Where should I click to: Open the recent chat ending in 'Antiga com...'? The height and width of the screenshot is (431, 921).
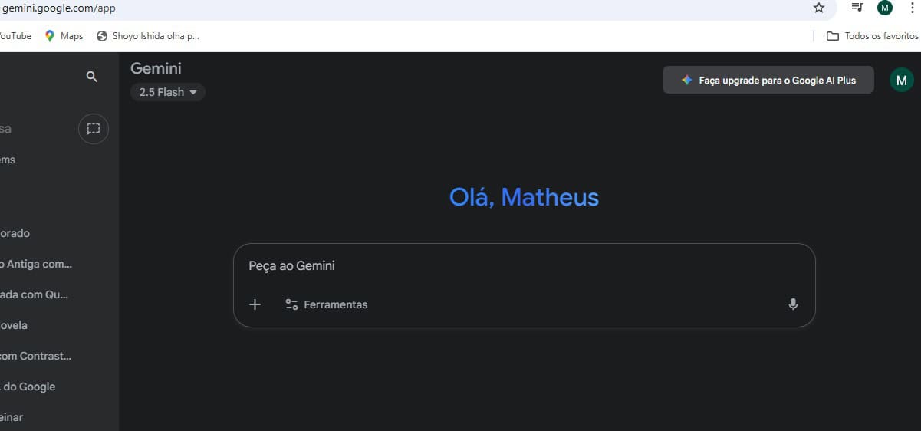(x=38, y=264)
